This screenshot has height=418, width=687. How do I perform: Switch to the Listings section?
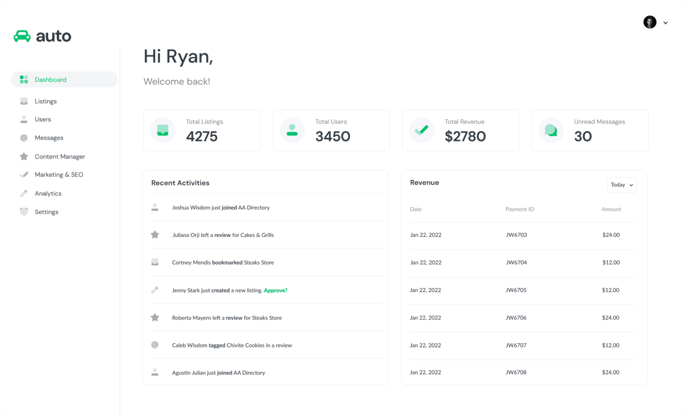pyautogui.click(x=45, y=101)
